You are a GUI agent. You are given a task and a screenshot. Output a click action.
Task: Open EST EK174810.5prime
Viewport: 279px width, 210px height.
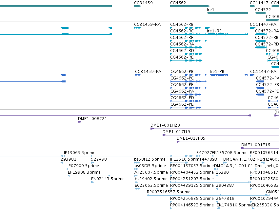click(x=234, y=205)
